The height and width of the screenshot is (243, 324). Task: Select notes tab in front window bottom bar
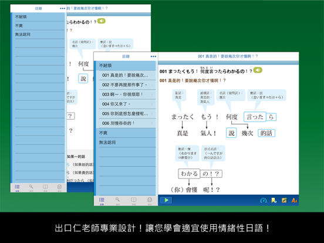pyautogui.click(x=150, y=201)
